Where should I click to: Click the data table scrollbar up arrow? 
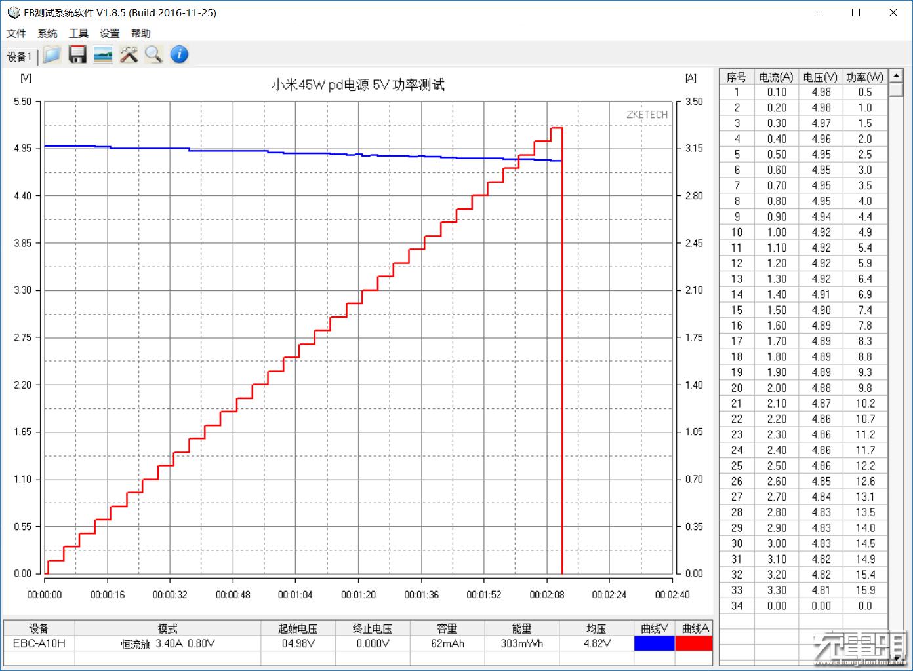(897, 76)
